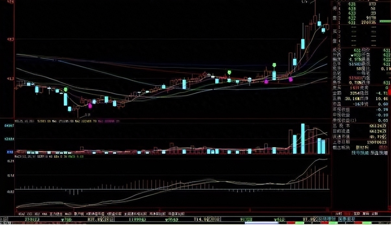Click the red block on the right panel edge
The width and height of the screenshot is (391, 225).
click(389, 92)
